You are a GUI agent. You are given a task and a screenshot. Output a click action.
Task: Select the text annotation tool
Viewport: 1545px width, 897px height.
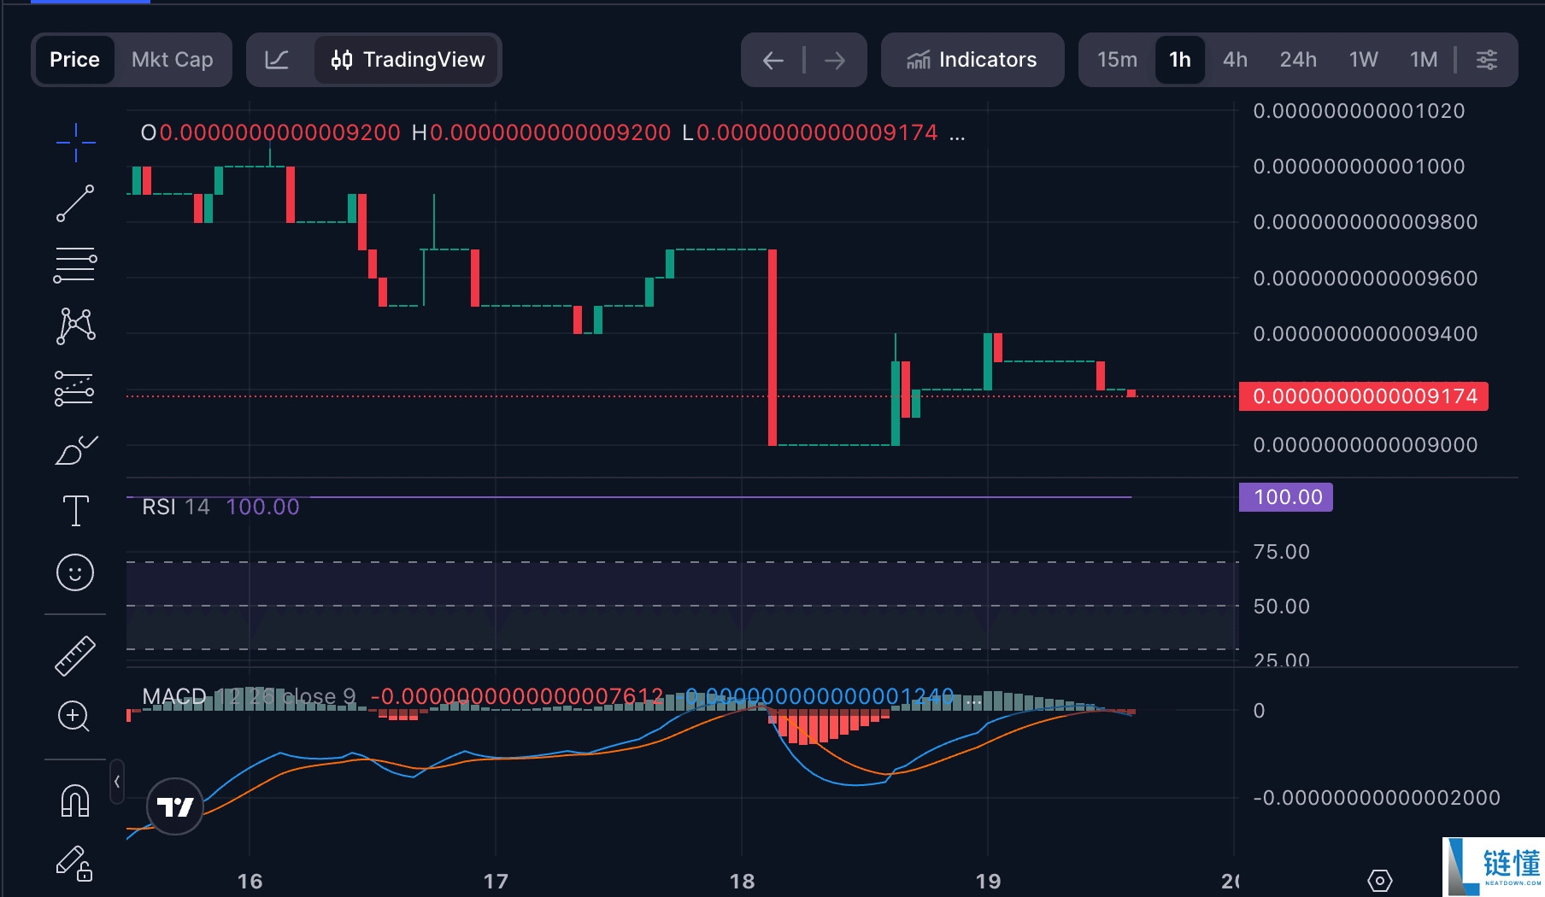[x=75, y=510]
